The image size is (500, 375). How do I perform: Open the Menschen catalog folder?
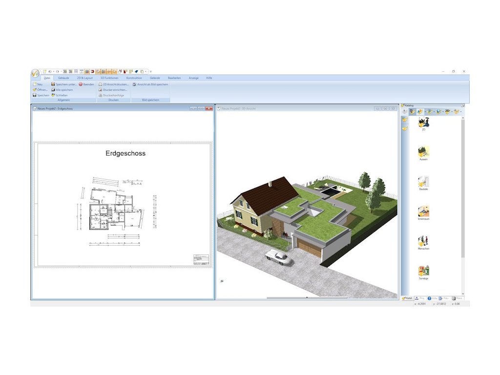(423, 241)
